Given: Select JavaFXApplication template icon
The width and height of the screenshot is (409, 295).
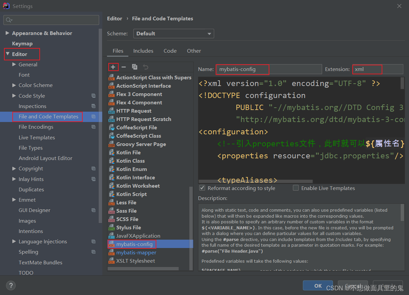Looking at the screenshot, I should click(111, 236).
